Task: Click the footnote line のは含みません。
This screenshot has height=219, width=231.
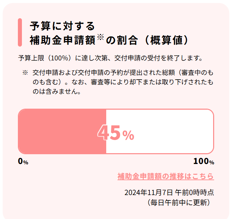Action: point(57,91)
